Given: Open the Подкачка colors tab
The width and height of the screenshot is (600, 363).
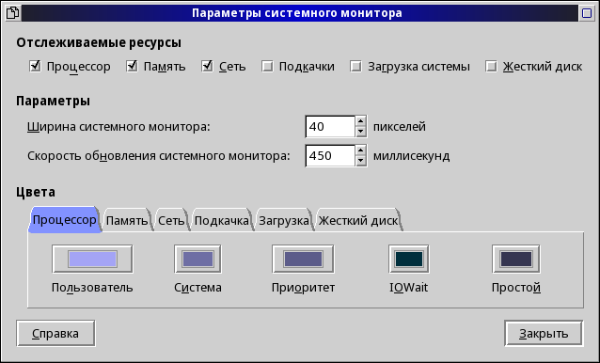Looking at the screenshot, I should (x=222, y=221).
